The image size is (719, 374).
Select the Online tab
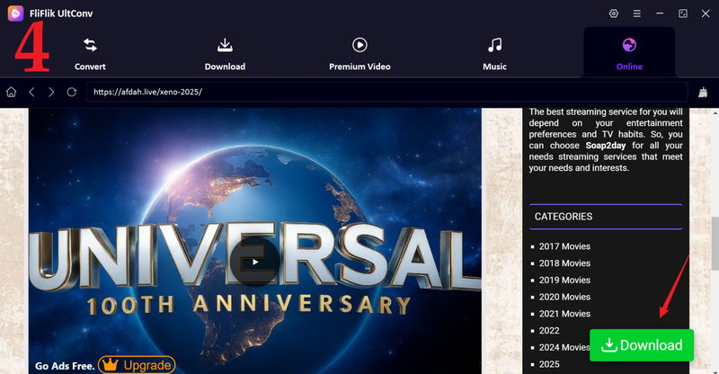[629, 54]
